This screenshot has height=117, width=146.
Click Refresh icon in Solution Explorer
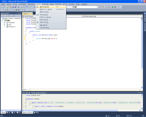click(8, 16)
